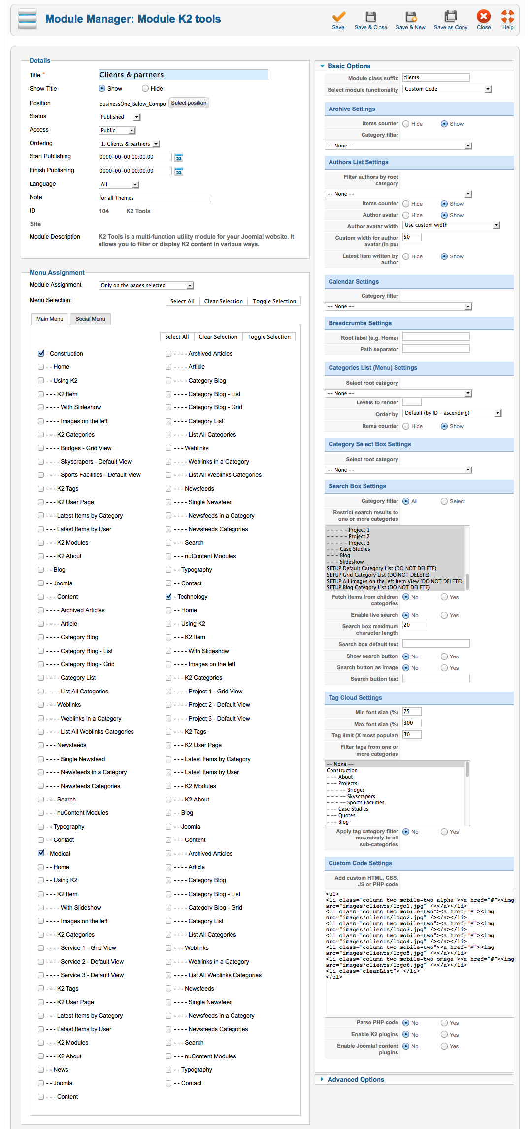Click the Select position button

pyautogui.click(x=189, y=103)
